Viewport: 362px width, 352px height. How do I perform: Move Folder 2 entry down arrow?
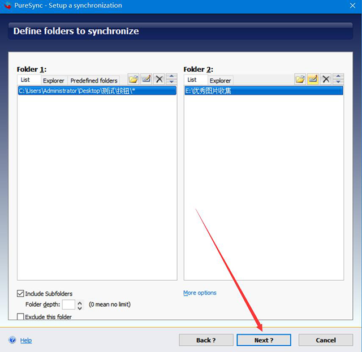(x=338, y=82)
